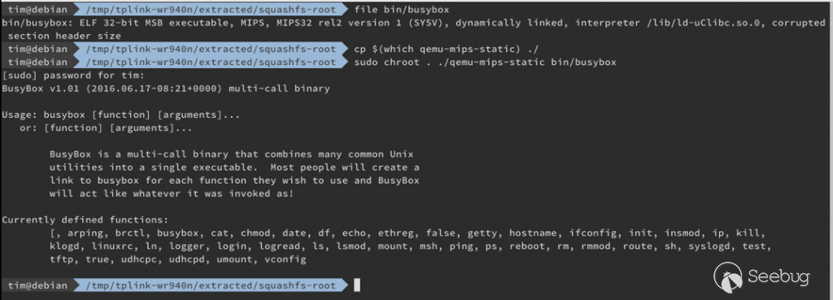Click the Seebug watermark text

click(778, 277)
